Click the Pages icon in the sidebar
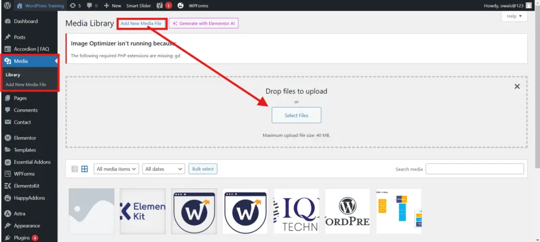The height and width of the screenshot is (242, 540). point(7,98)
